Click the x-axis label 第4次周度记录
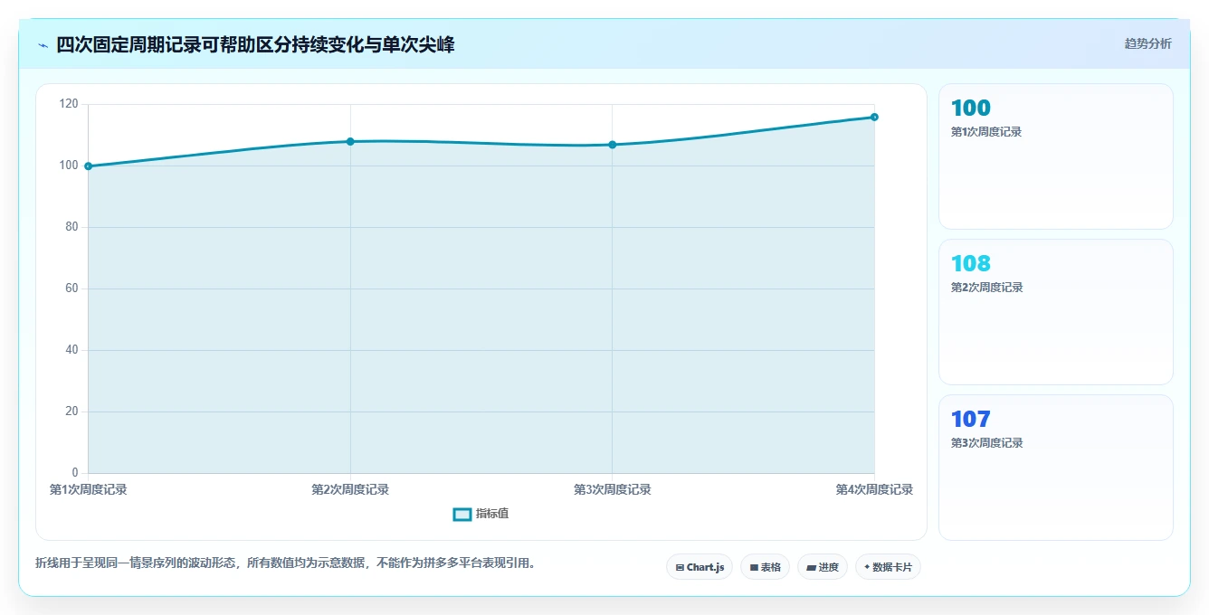The image size is (1209, 615). [874, 489]
